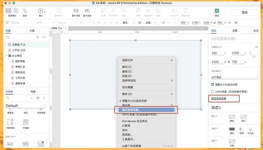Choose 固定到浏览器... in context menu
Viewport: 263px width, 150px height.
[146, 110]
